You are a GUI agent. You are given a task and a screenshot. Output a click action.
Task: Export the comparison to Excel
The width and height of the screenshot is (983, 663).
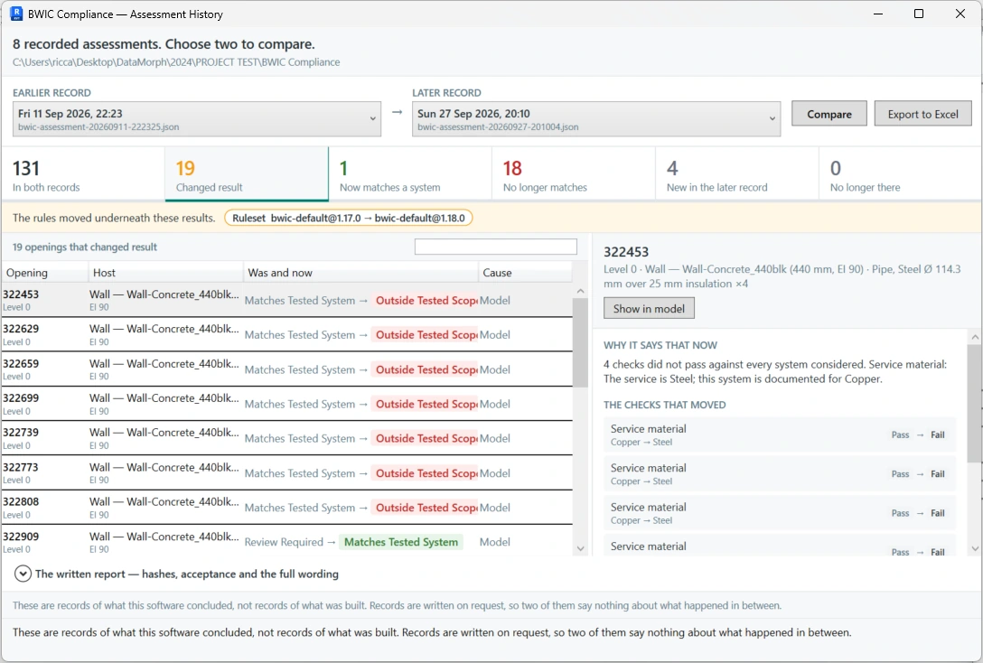[922, 114]
